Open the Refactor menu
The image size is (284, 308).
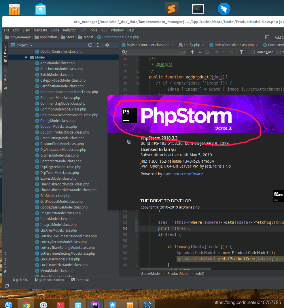[69, 30]
